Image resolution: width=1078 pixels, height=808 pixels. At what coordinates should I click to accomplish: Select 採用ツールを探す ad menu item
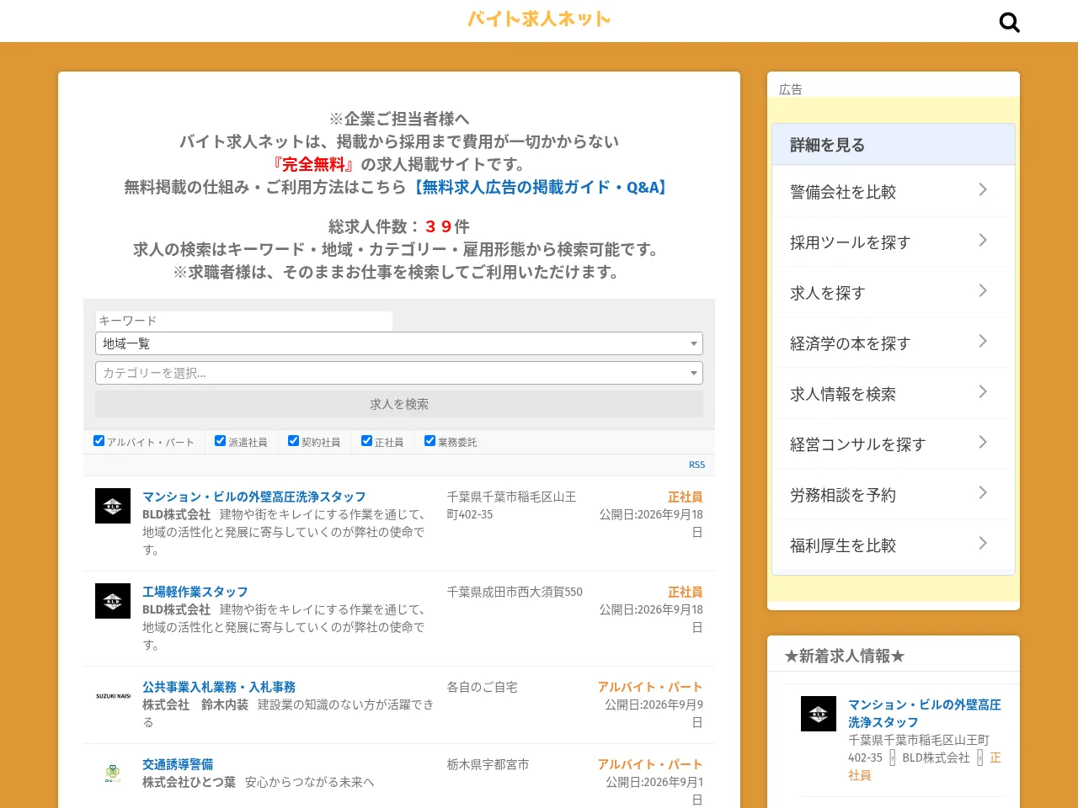tap(894, 242)
